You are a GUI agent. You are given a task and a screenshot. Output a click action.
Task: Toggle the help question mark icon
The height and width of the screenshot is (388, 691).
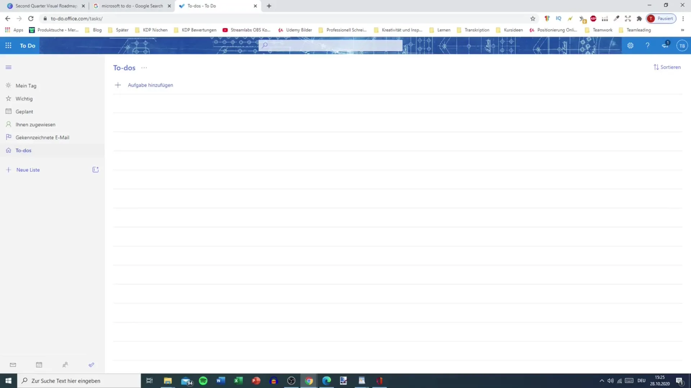(647, 46)
